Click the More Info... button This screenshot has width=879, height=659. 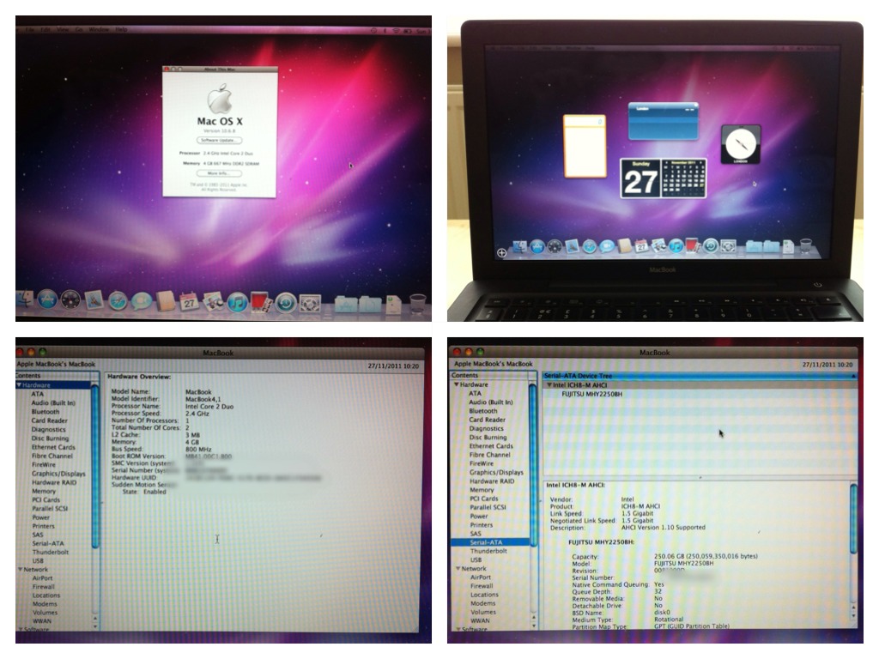pos(219,173)
